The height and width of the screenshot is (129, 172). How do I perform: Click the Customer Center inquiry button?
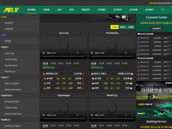156,29
